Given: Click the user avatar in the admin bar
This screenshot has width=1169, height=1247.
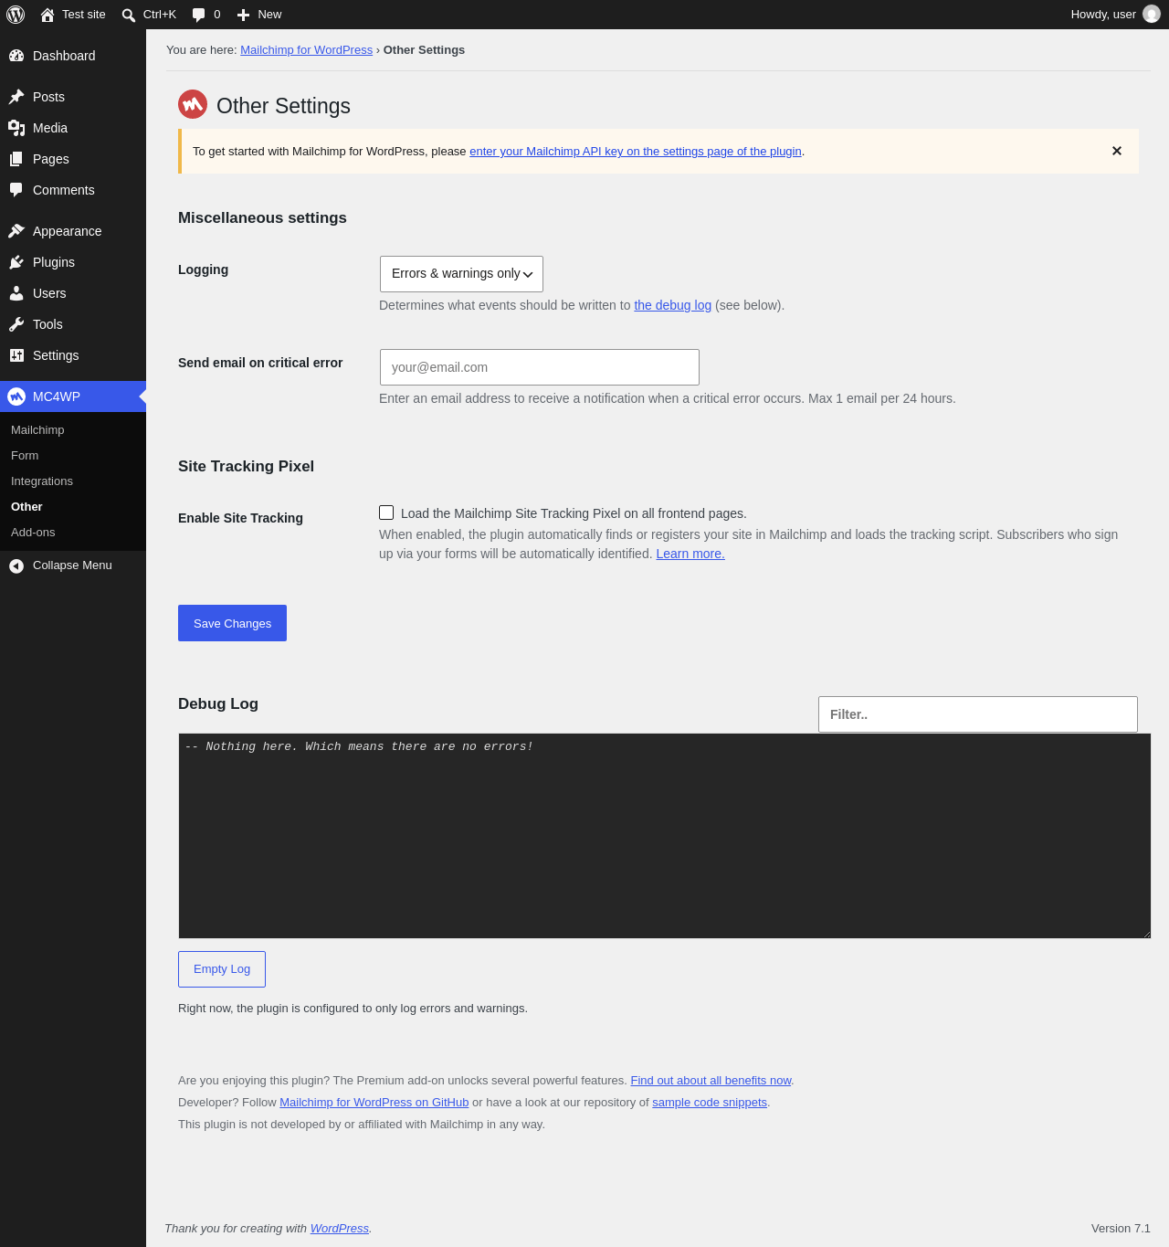Looking at the screenshot, I should click(1152, 15).
